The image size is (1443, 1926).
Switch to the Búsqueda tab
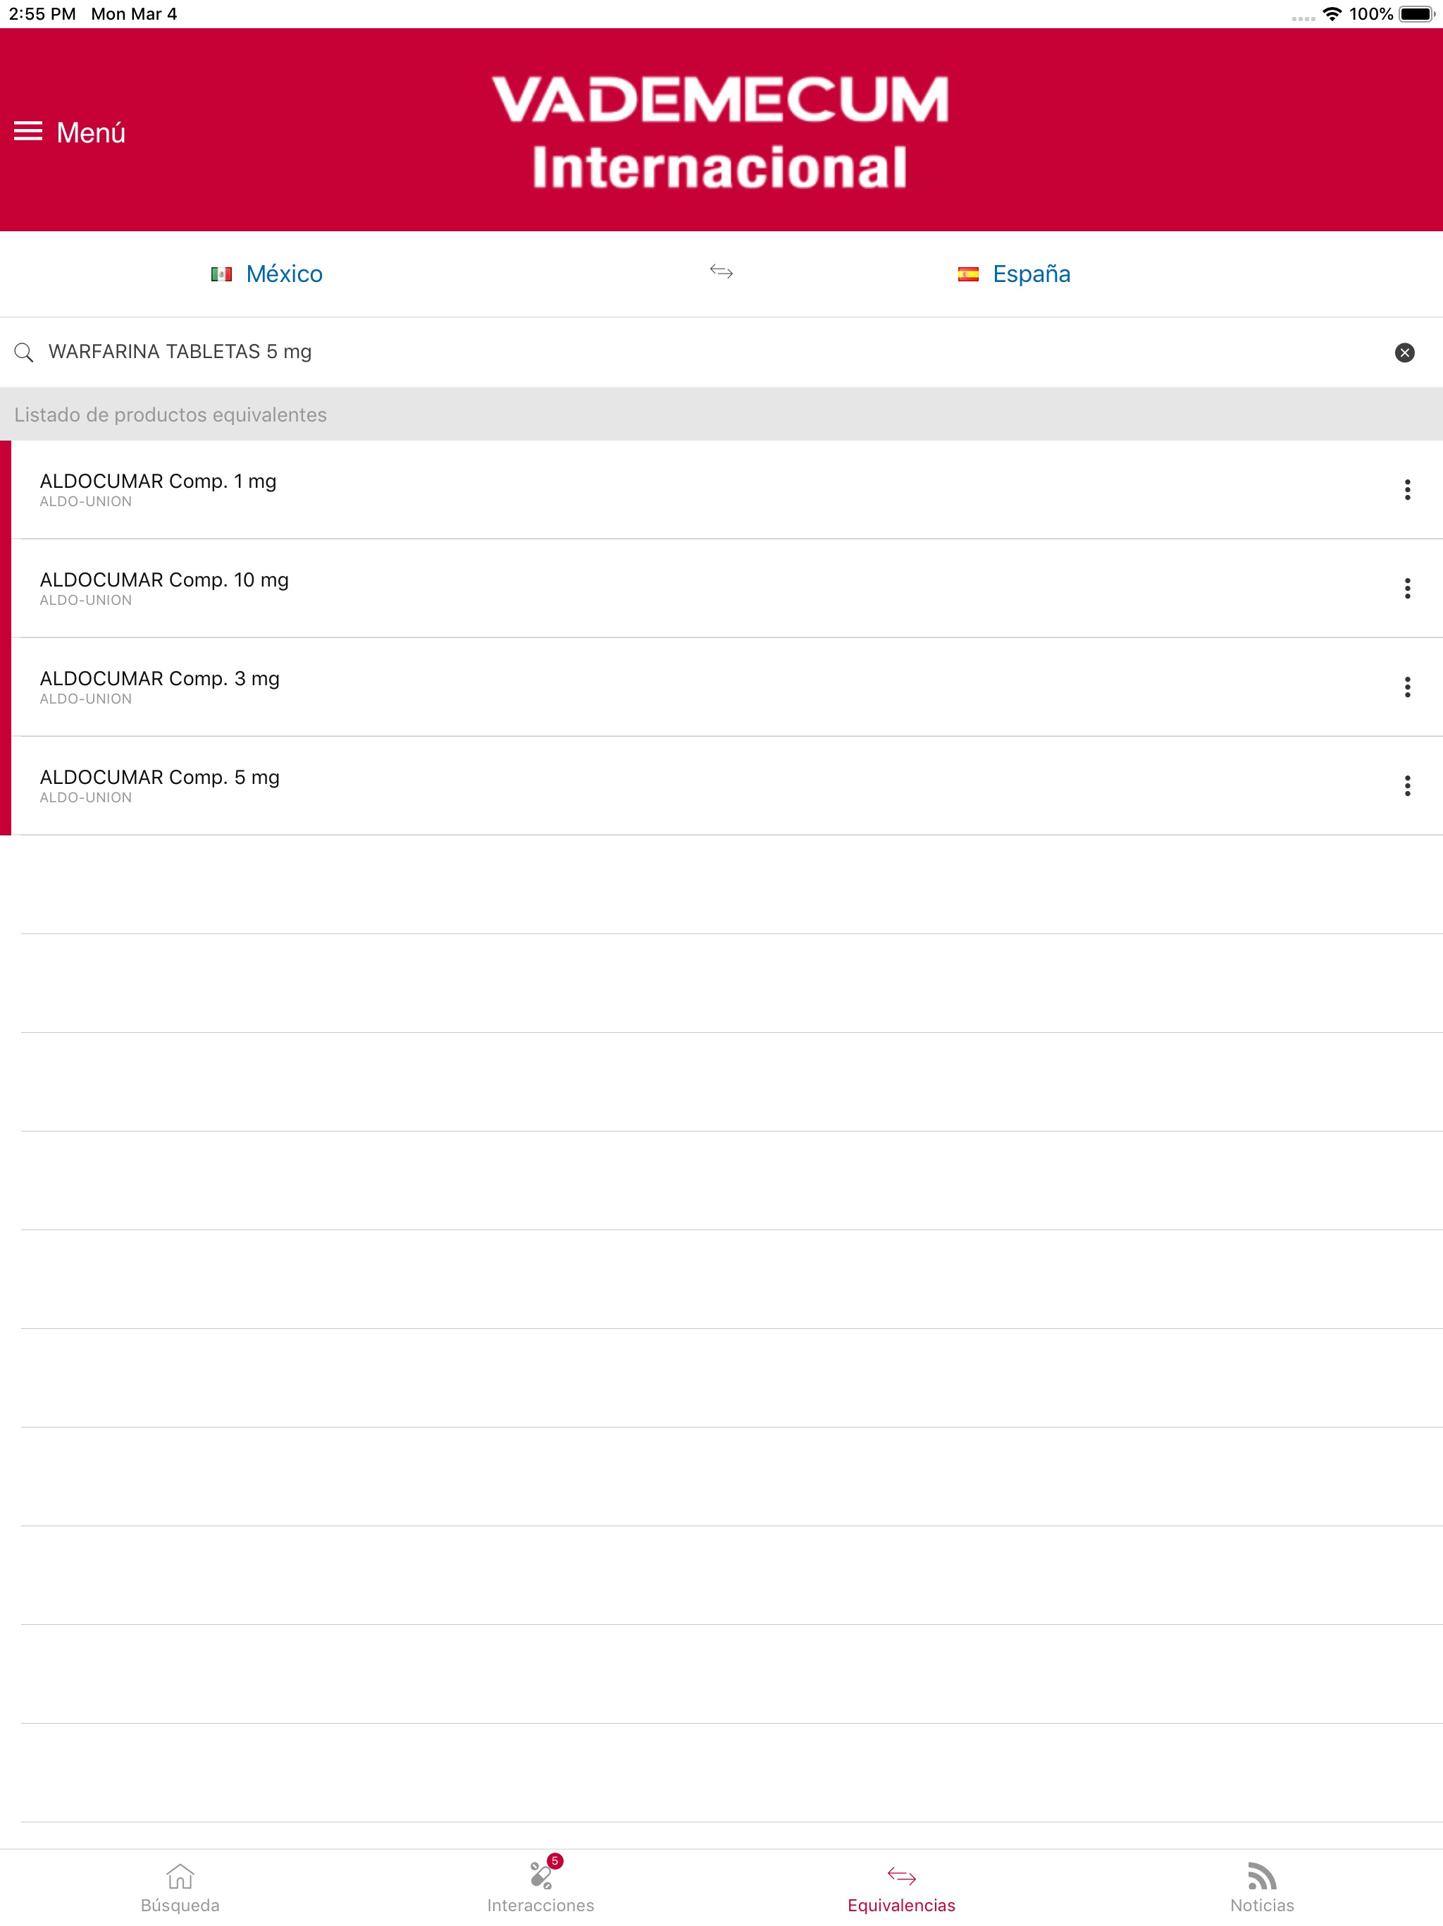(180, 1888)
